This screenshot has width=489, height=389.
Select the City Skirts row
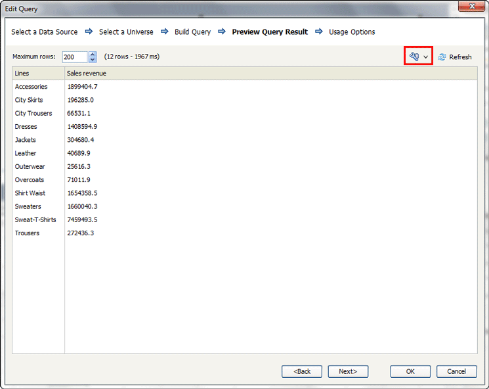pos(244,100)
